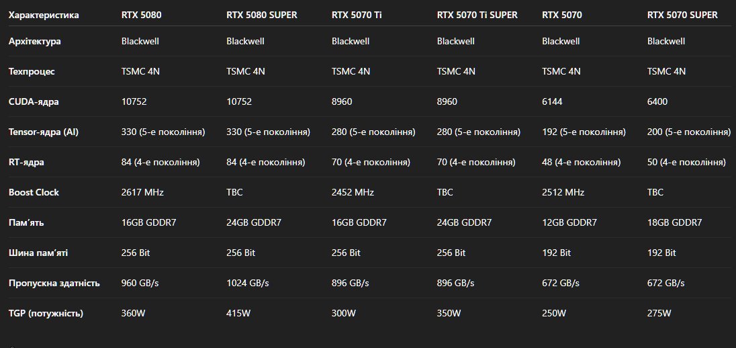
Task: Click the RTX 5080 column header
Action: 141,15
